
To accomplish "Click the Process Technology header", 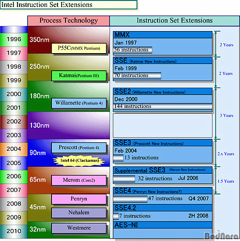I will pyautogui.click(x=68, y=21).
